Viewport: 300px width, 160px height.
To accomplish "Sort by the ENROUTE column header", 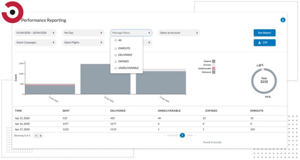I will coord(257,111).
